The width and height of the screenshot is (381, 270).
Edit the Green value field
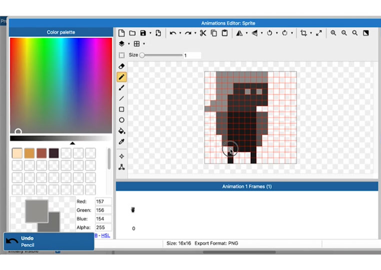pos(103,210)
